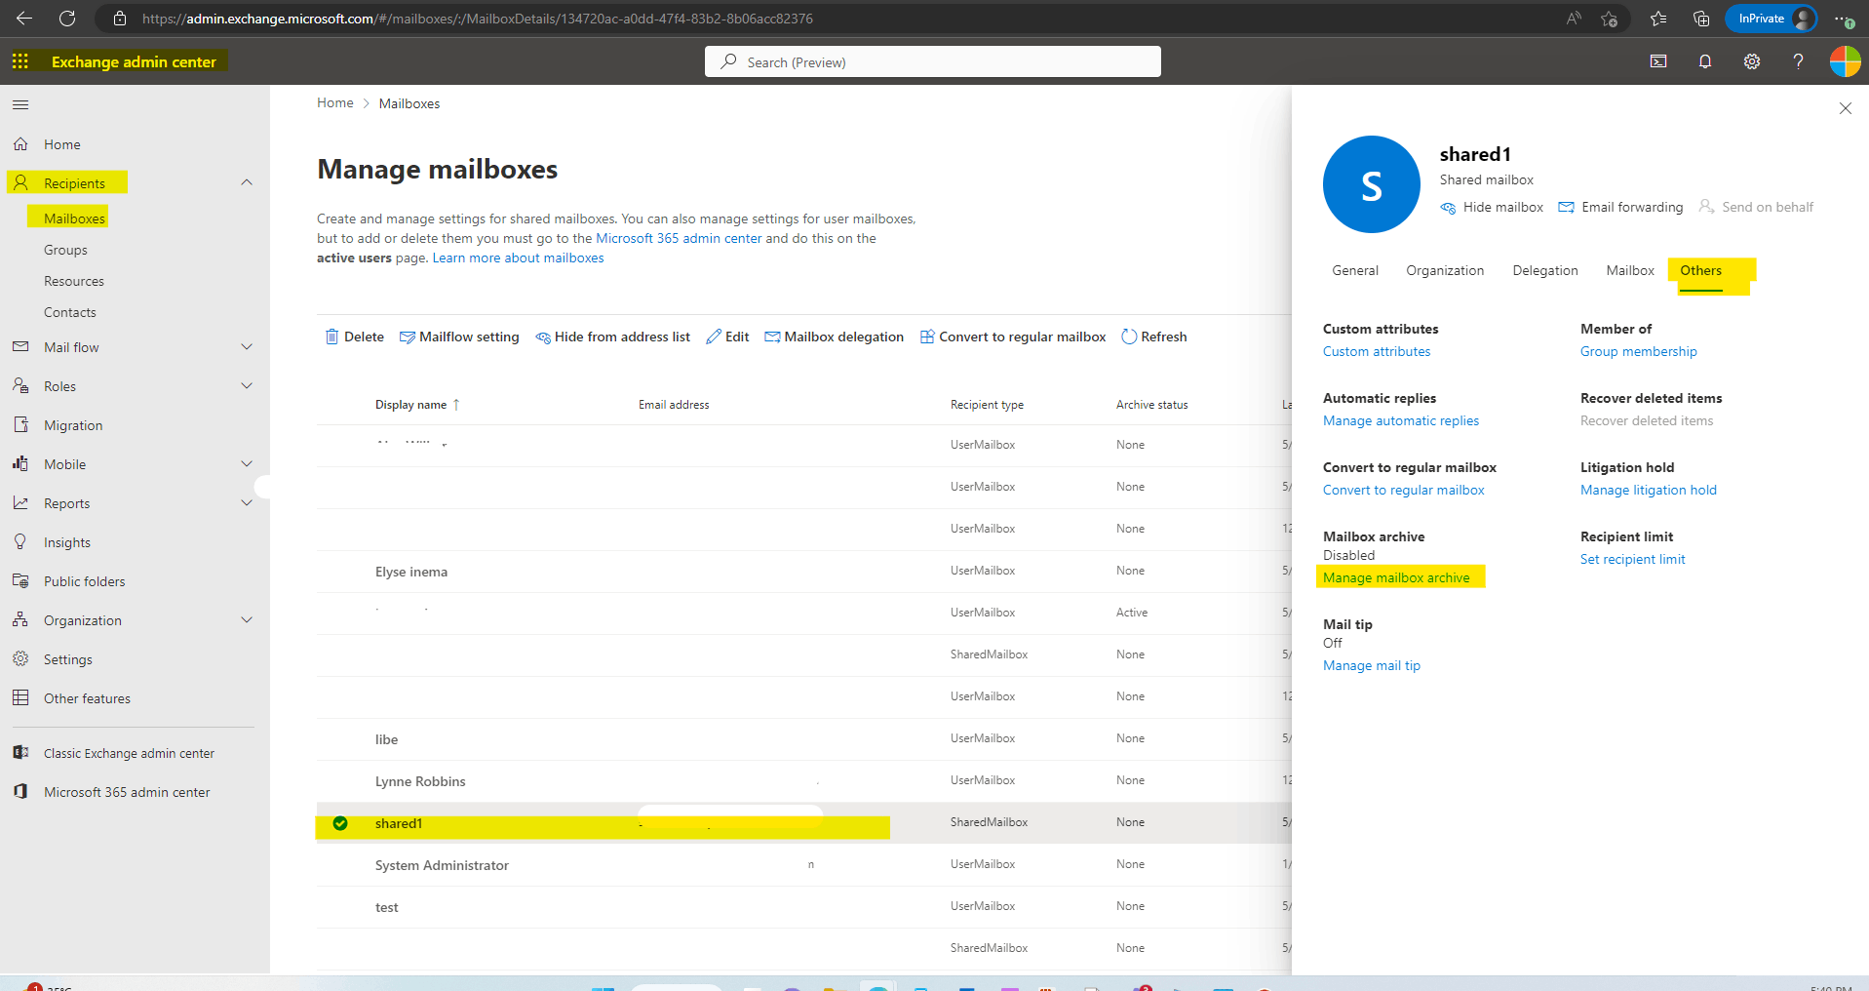1869x991 pixels.
Task: Switch to the Delegation tab
Action: point(1544,270)
